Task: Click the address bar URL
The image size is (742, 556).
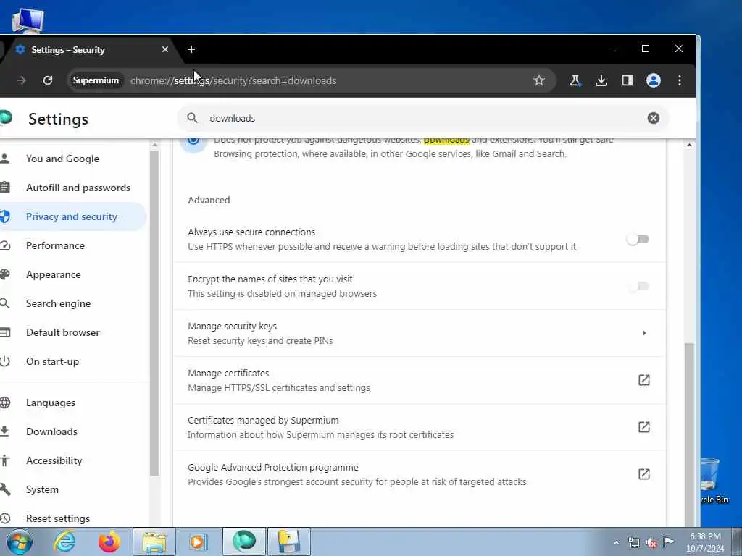Action: pyautogui.click(x=233, y=81)
